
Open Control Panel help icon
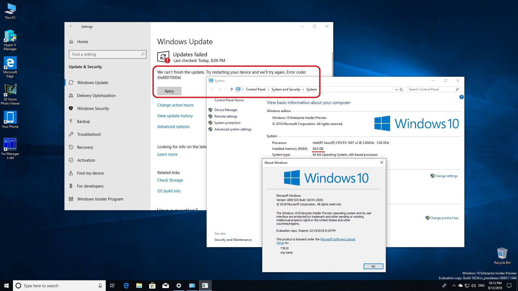click(461, 97)
